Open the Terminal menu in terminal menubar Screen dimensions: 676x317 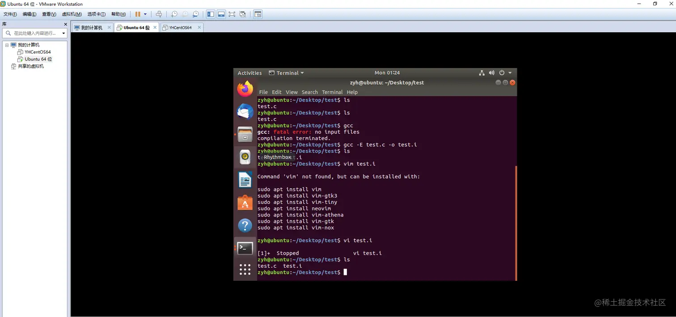click(x=332, y=92)
